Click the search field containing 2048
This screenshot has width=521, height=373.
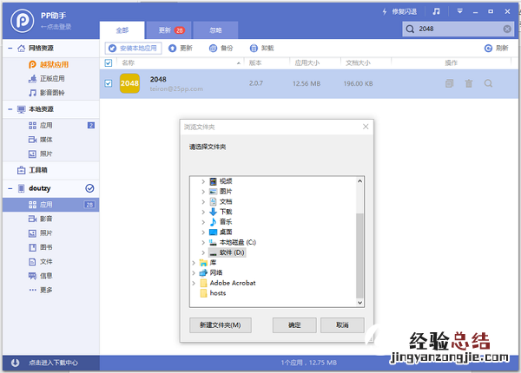tap(458, 29)
